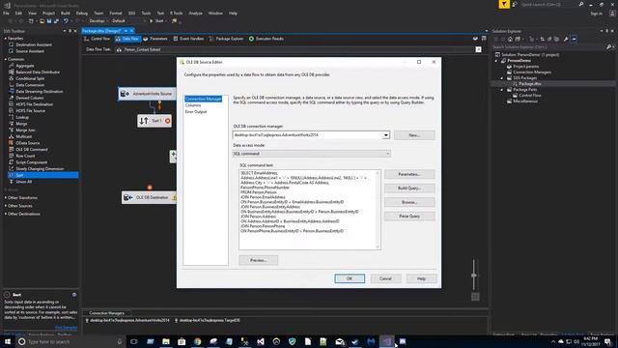Click the Save All toolbar icon
Screen dimensions: 618x348
[56, 21]
